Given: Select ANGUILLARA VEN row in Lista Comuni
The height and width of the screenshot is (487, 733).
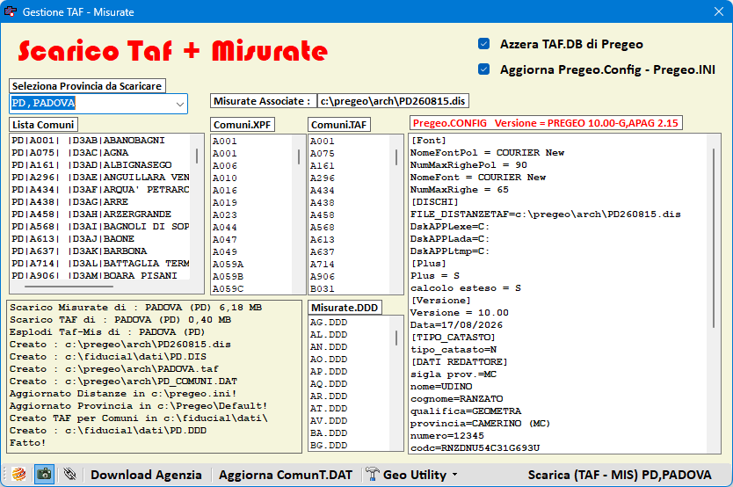Looking at the screenshot, I should [x=100, y=178].
